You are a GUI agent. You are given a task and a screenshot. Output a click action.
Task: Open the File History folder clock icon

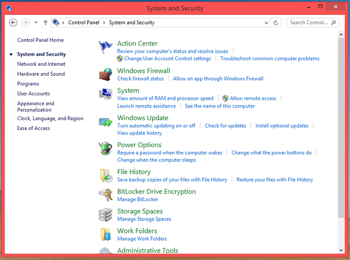106,176
